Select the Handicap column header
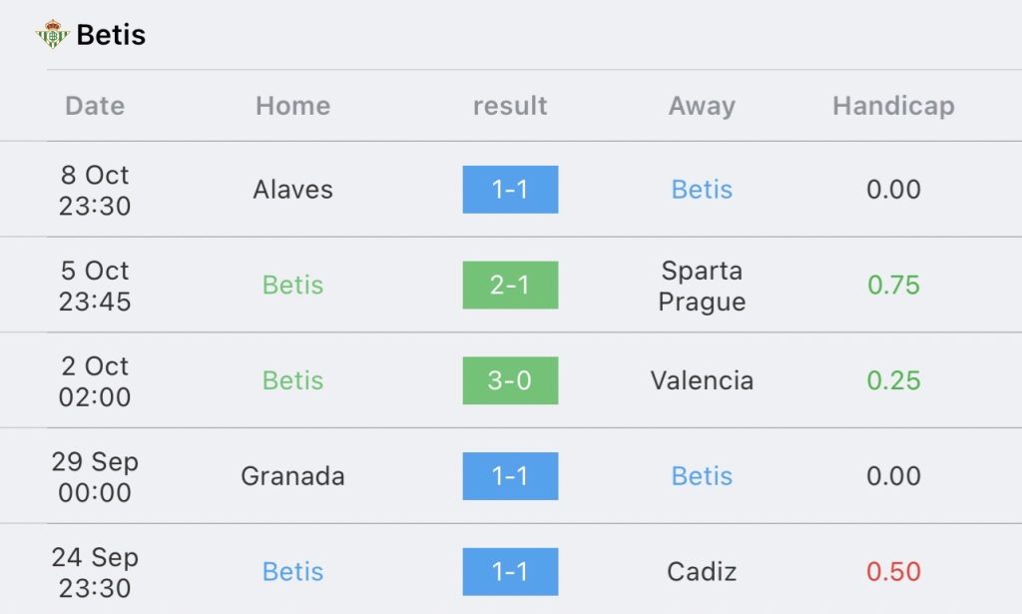Screen dimensions: 1022x614 tap(893, 106)
